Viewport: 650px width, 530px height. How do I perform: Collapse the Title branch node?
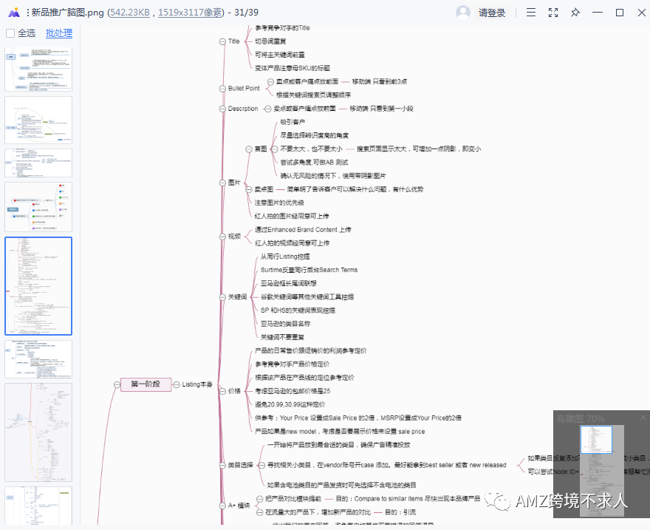[224, 41]
